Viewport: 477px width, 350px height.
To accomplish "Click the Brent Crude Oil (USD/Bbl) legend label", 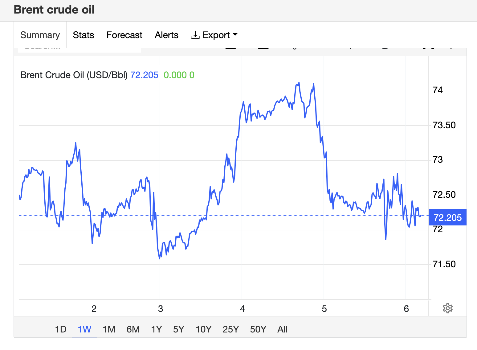I will click(x=74, y=75).
